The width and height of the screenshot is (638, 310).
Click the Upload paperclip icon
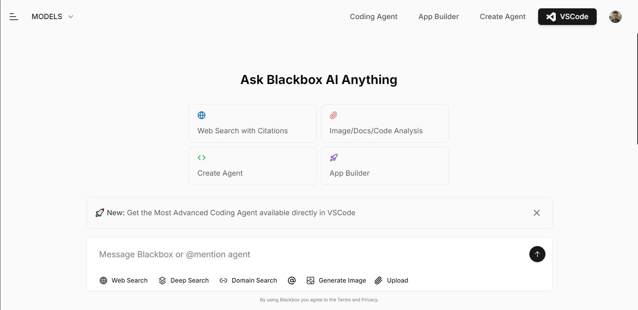click(x=378, y=280)
